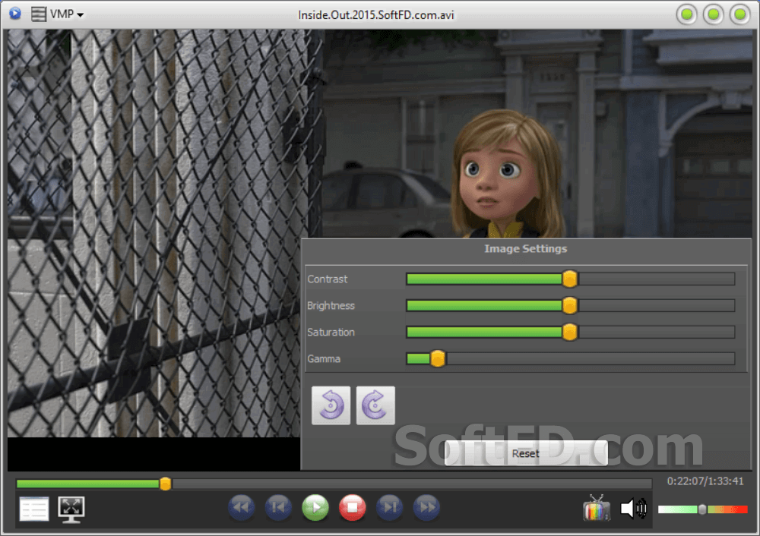Skip to next track
760x536 pixels.
[390, 507]
